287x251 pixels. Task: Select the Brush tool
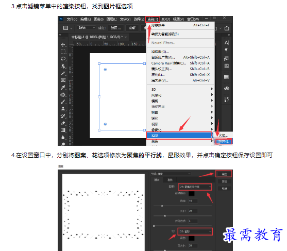[x=63, y=102]
